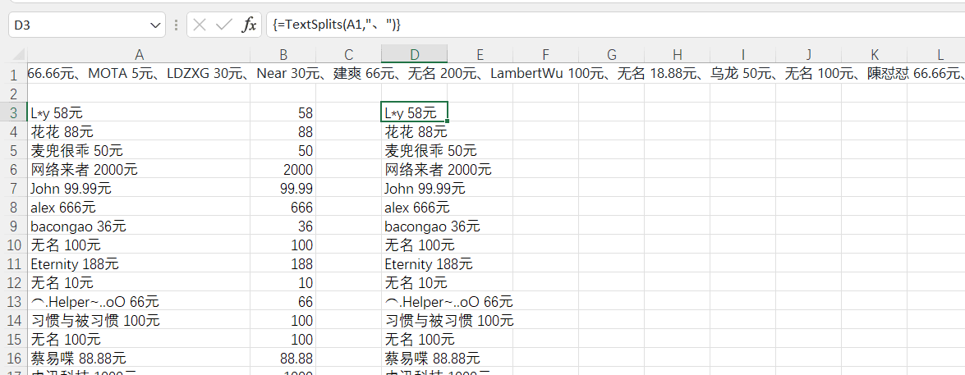Click cell B6 with value 2000
Screen dimensions: 965x375
(x=283, y=169)
